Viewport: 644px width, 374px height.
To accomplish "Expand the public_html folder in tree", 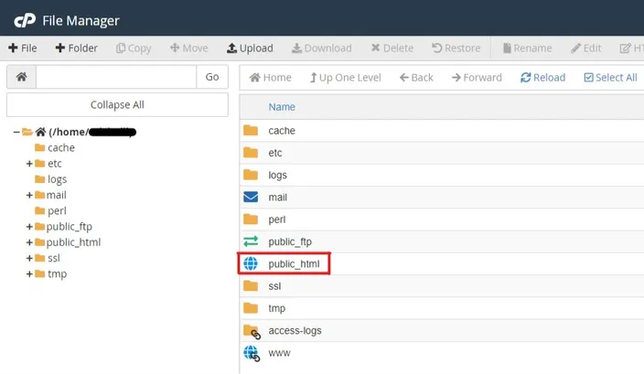I will click(29, 242).
